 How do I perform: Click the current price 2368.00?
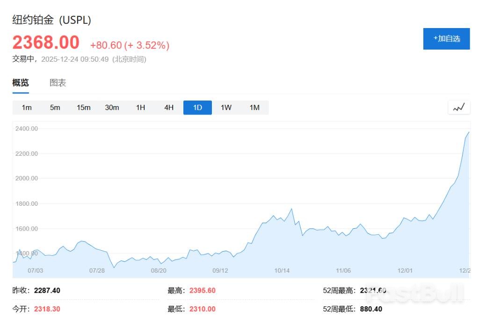tap(45, 42)
